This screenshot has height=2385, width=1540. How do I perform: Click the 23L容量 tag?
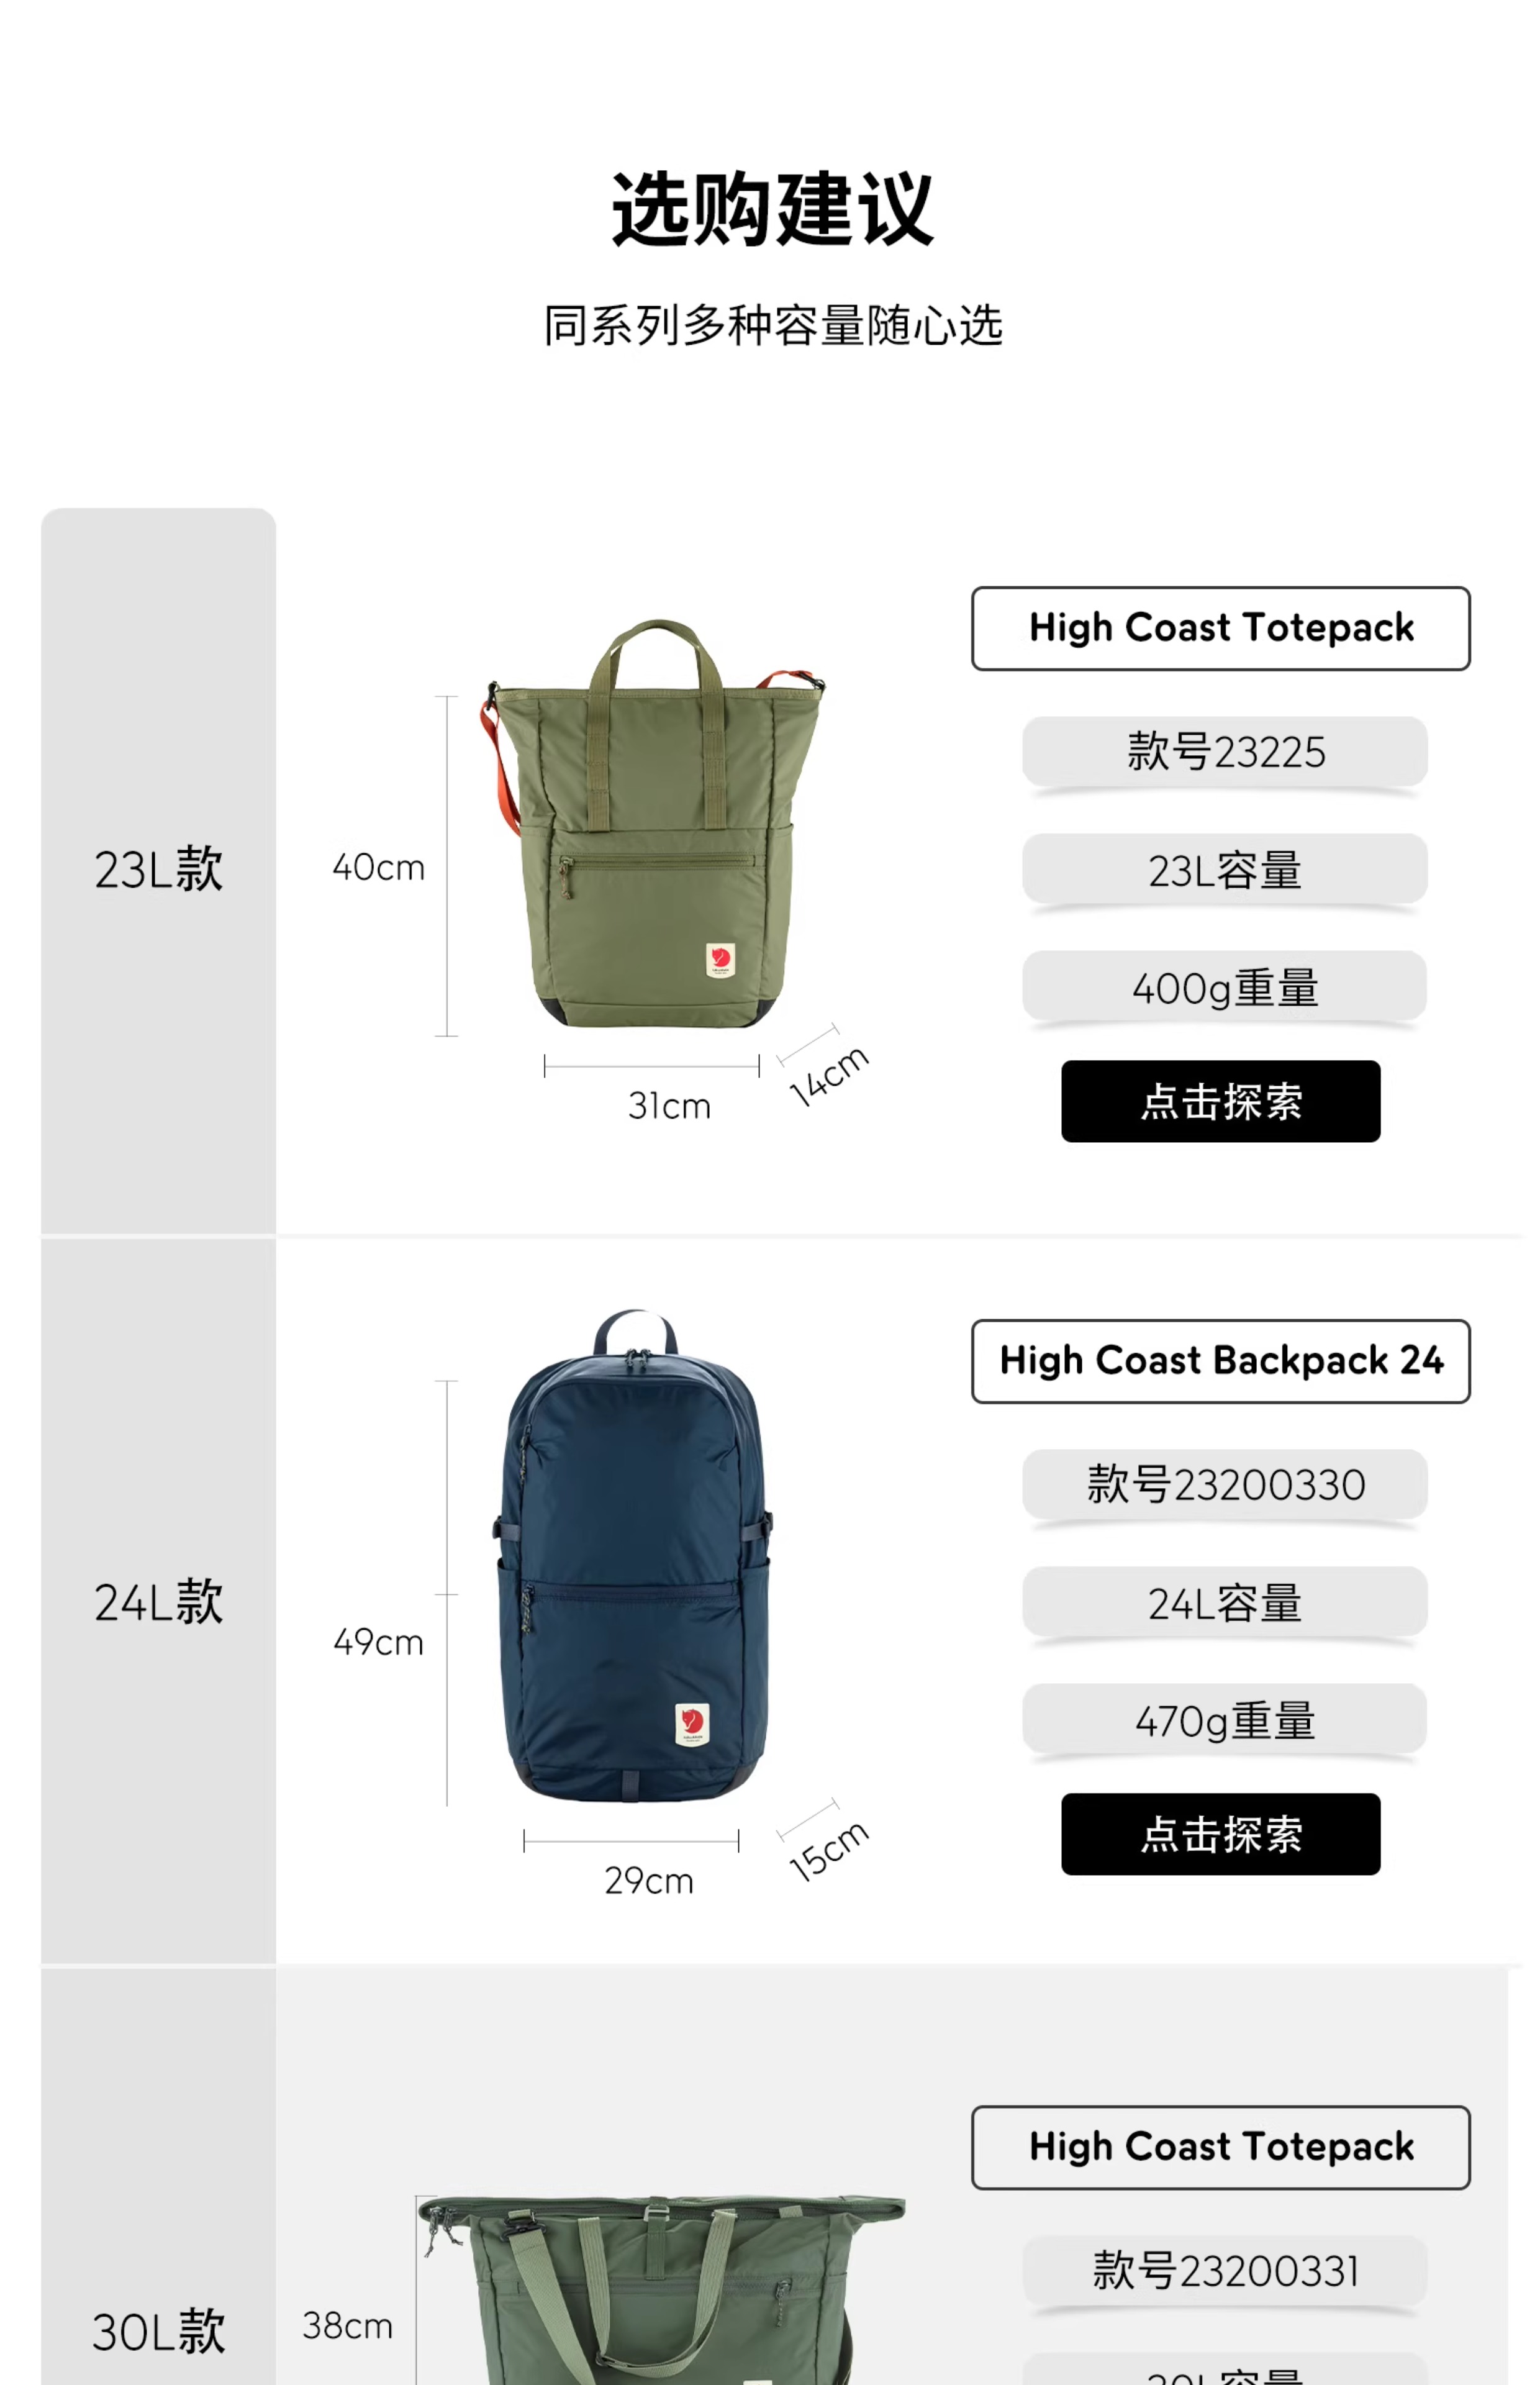pos(1225,869)
